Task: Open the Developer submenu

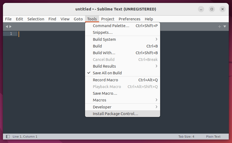Action: pos(122,107)
